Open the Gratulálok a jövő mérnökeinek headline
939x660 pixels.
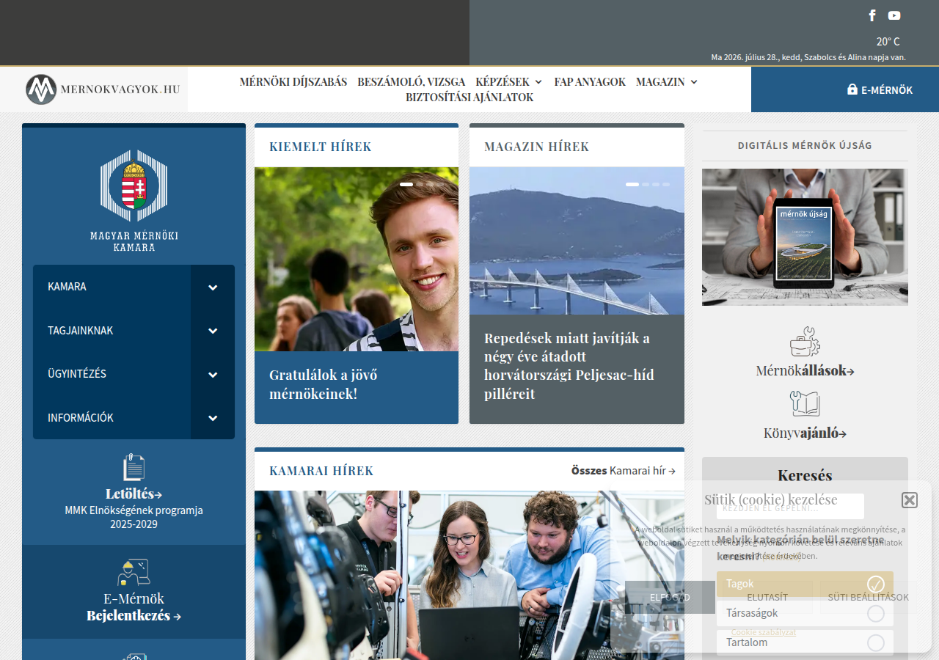pyautogui.click(x=324, y=384)
